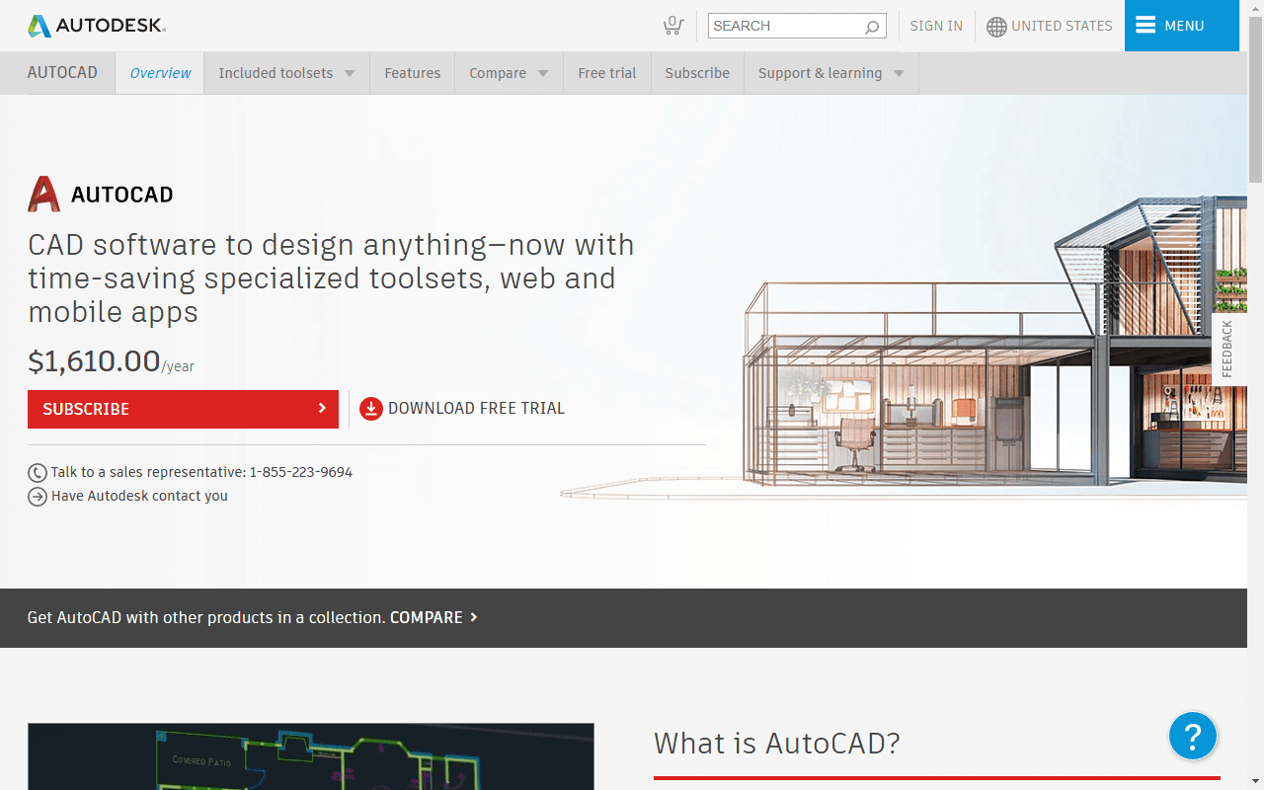1264x790 pixels.
Task: Click the red download arrow icon
Action: 370,409
